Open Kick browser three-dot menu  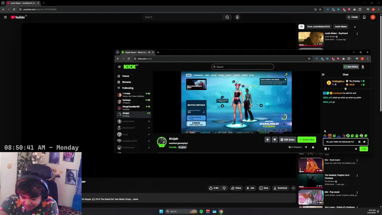[x=367, y=59]
